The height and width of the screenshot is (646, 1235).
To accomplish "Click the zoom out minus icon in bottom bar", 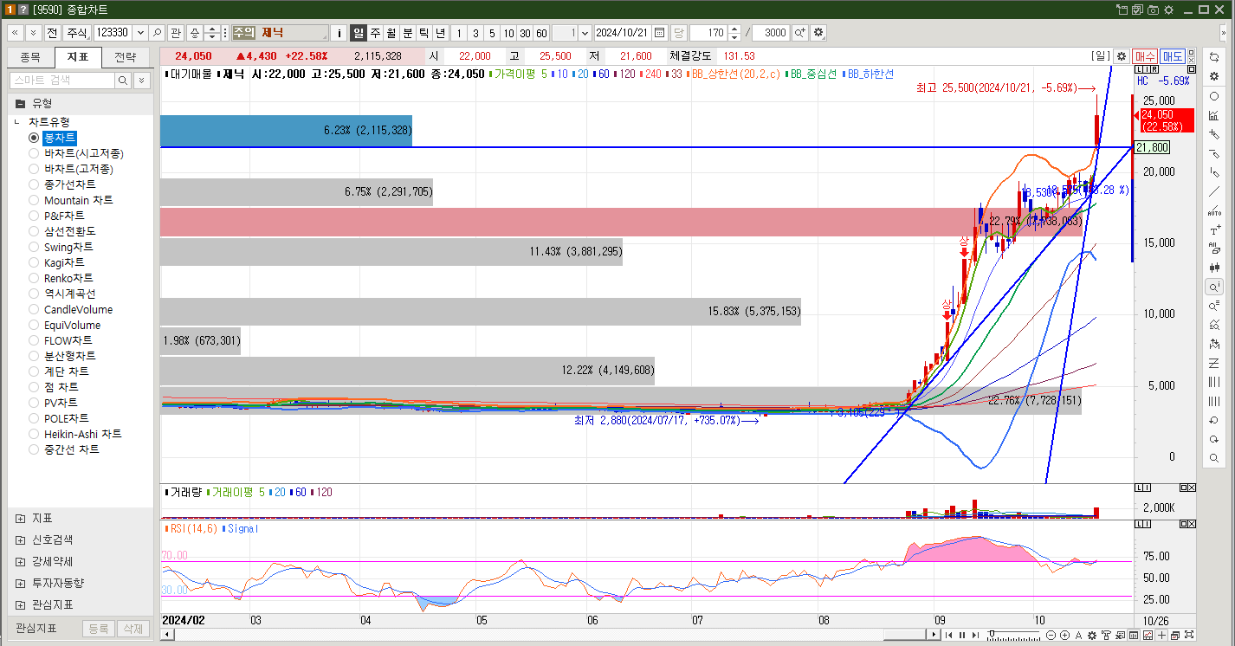I will point(1051,636).
